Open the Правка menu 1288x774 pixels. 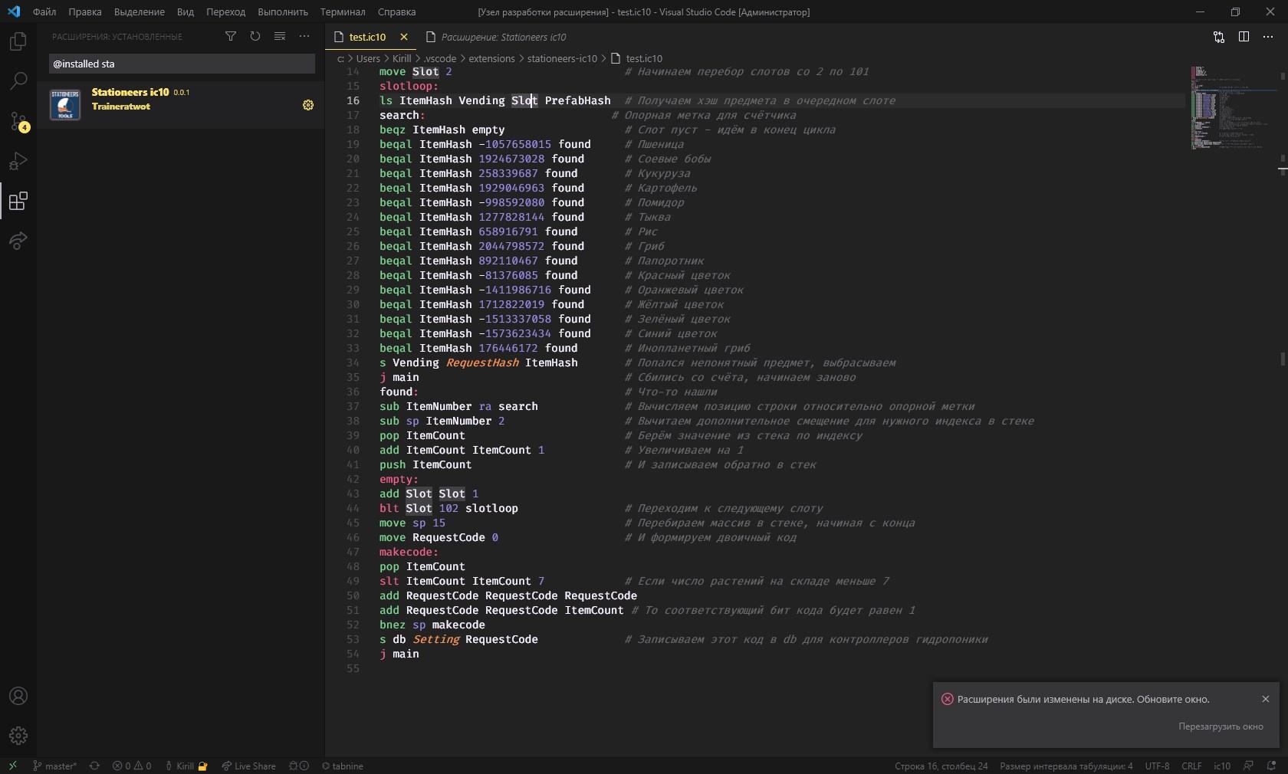coord(84,11)
